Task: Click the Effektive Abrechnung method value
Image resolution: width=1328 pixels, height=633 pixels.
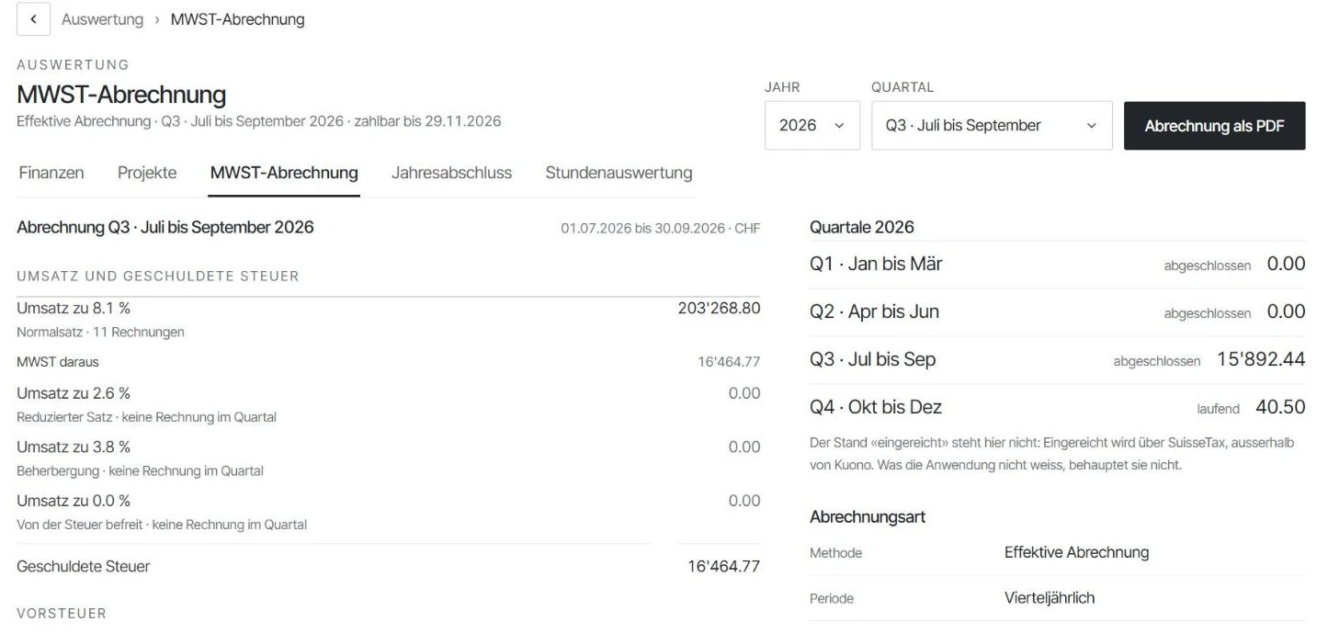Action: [1076, 552]
